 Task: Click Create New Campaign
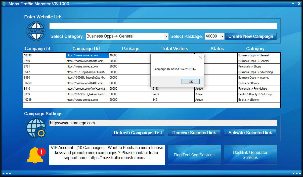pyautogui.click(x=250, y=36)
